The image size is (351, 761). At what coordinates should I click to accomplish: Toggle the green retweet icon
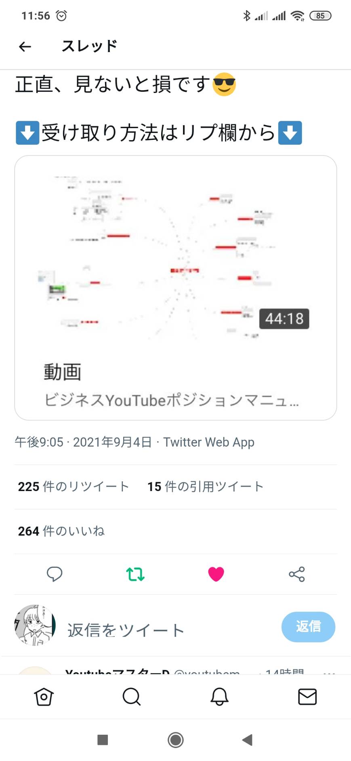[x=135, y=574]
